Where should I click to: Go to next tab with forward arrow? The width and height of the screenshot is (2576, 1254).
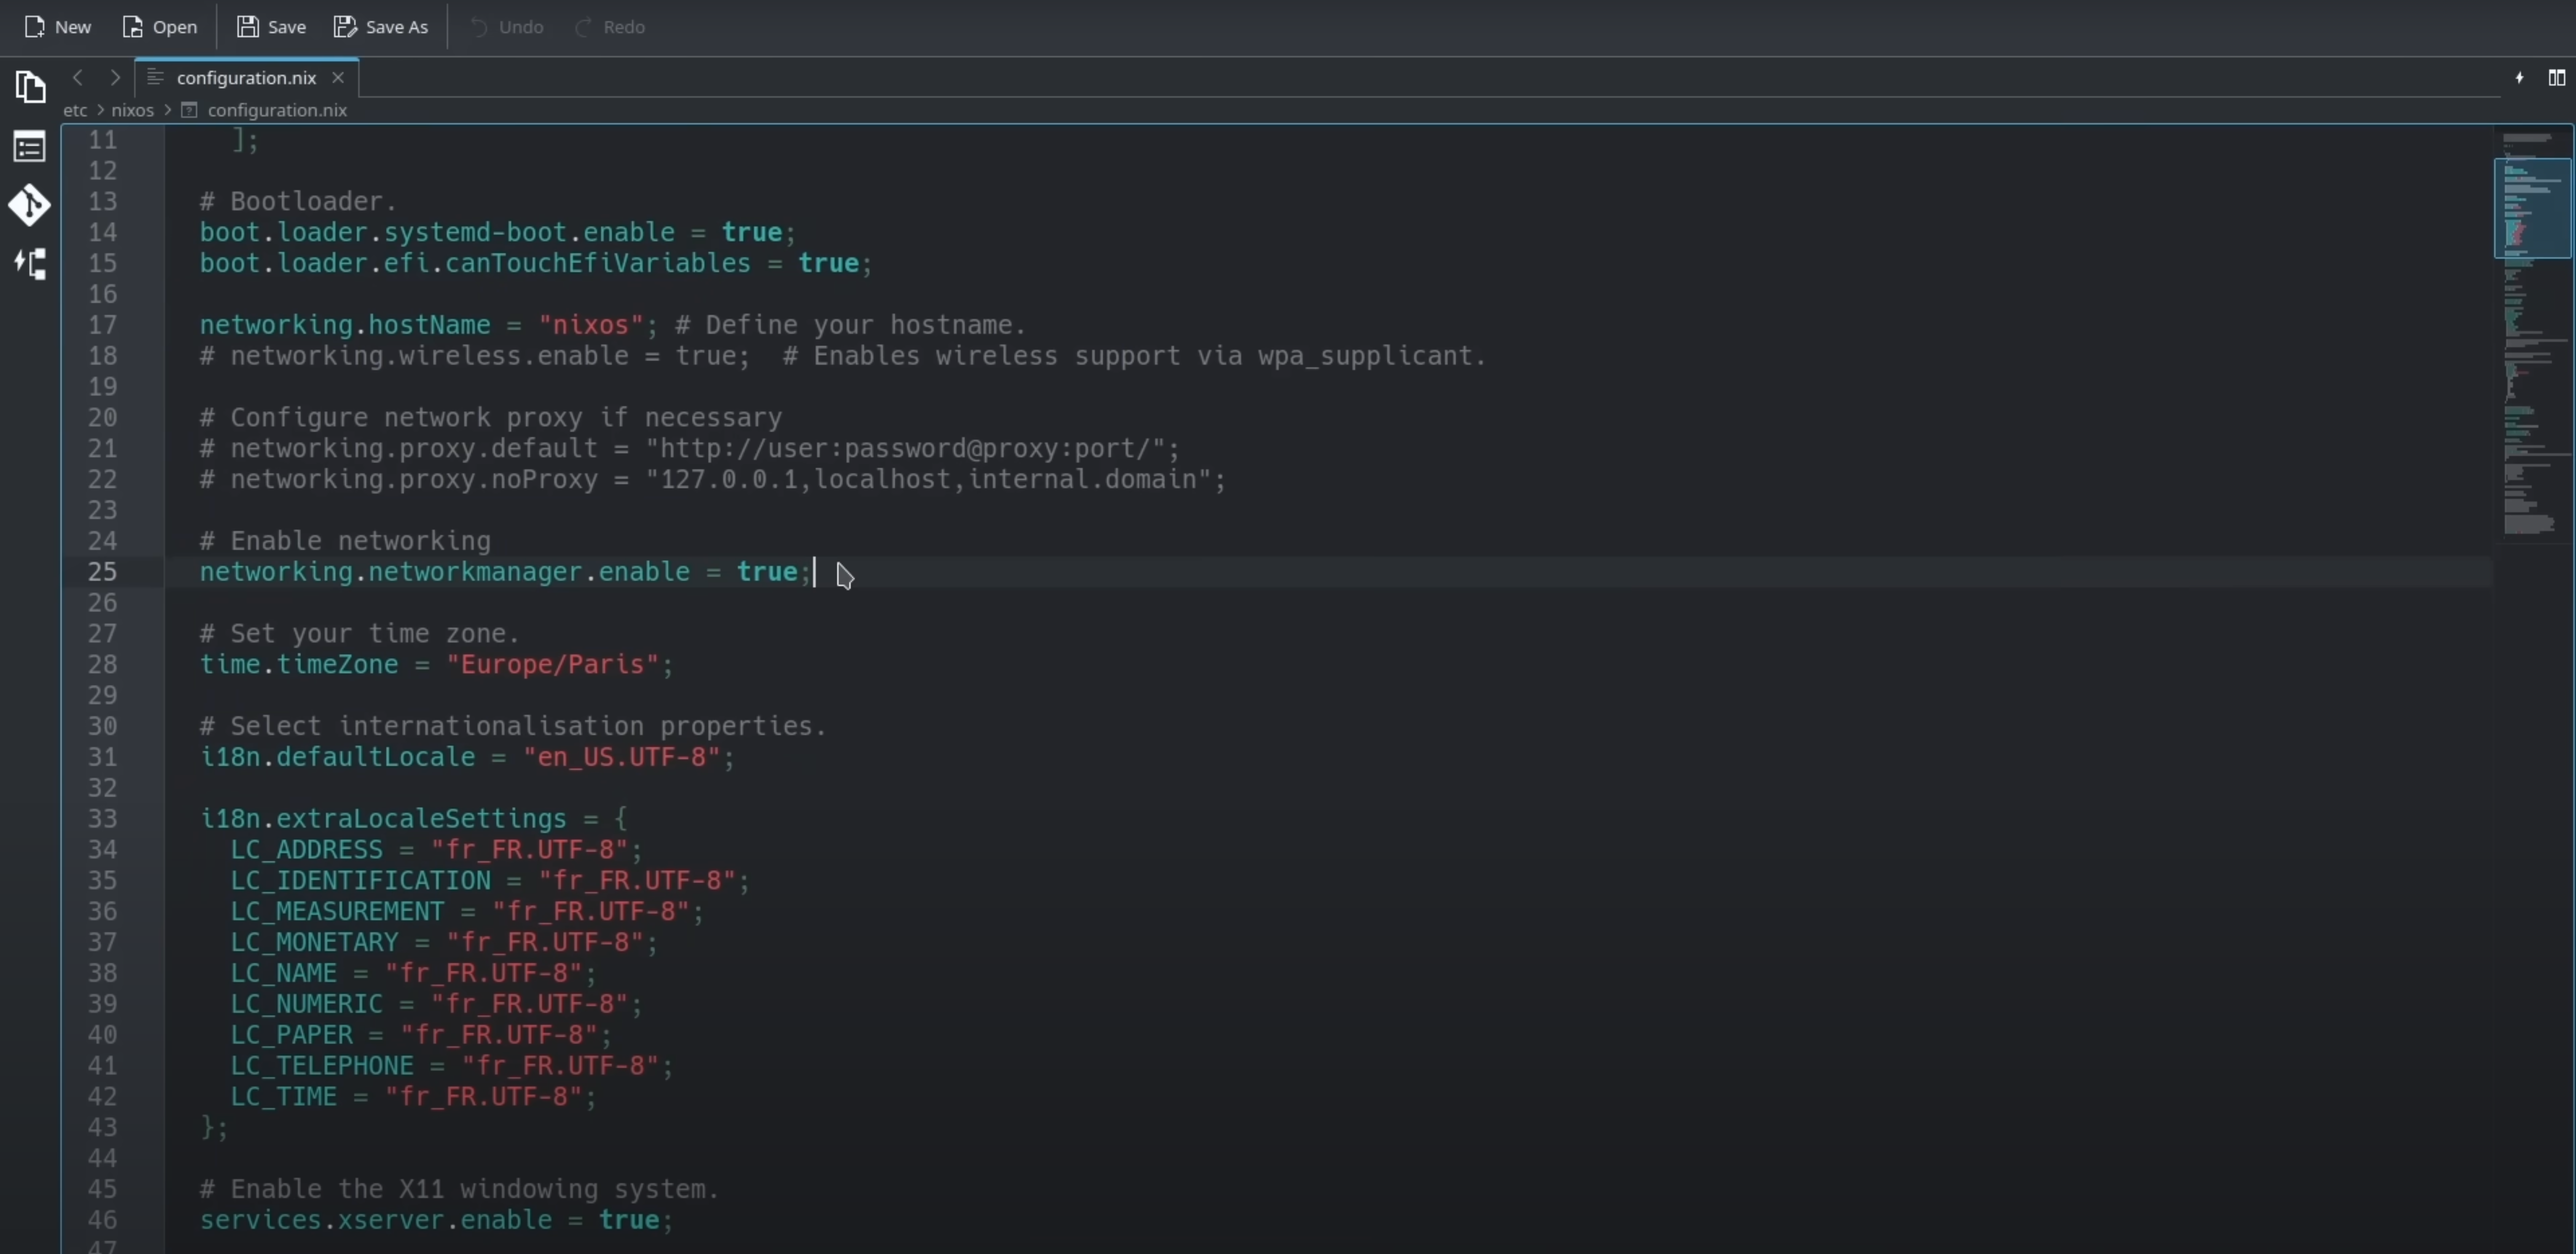click(115, 77)
